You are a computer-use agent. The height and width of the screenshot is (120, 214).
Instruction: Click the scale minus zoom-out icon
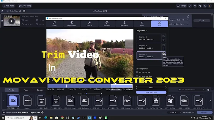click(x=84, y=94)
